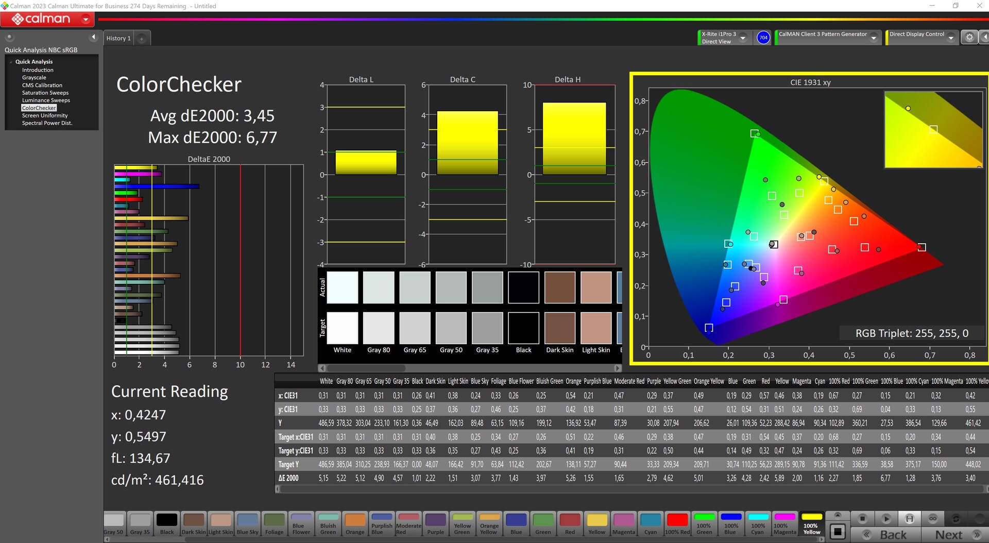Expand CalMAN Client 3 Pattern Generator dropdown
The width and height of the screenshot is (989, 543).
[x=874, y=38]
